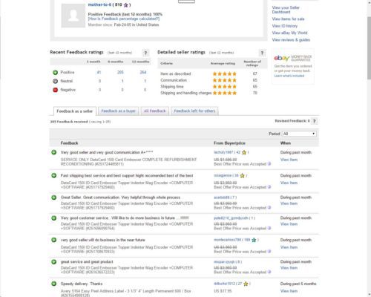This screenshot has width=371, height=297.
Task: Open View reviews & guides link
Action: click(x=291, y=40)
